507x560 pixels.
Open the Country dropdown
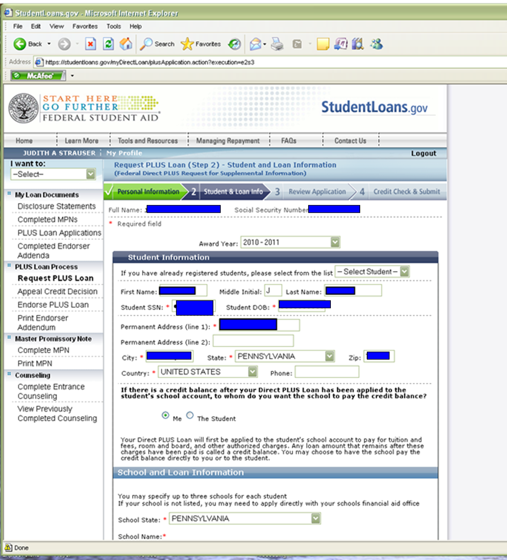point(208,372)
